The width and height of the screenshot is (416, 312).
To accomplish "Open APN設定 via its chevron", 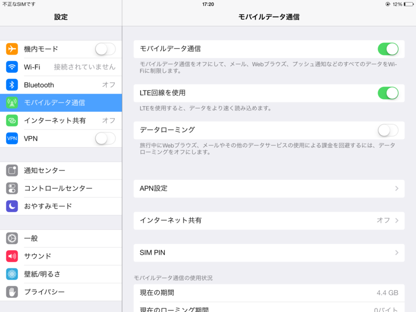I will 397,188.
